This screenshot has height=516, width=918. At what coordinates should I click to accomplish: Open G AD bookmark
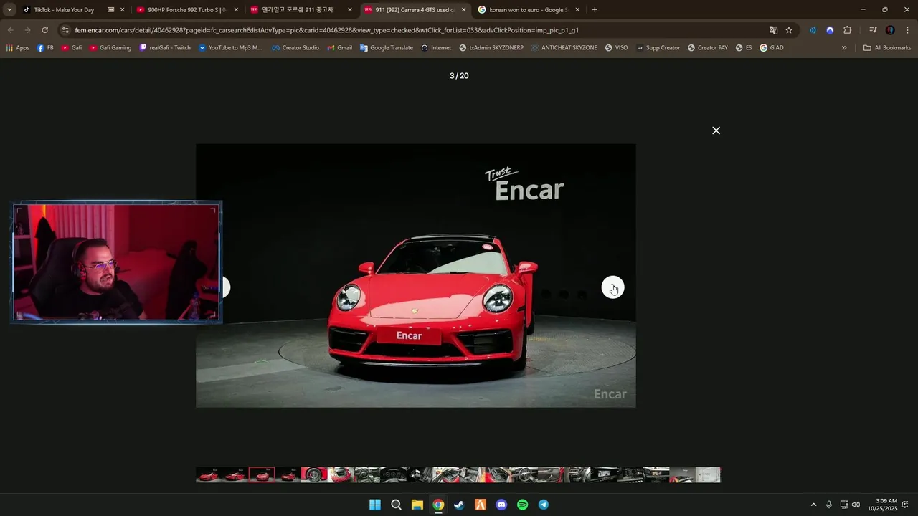coord(772,48)
